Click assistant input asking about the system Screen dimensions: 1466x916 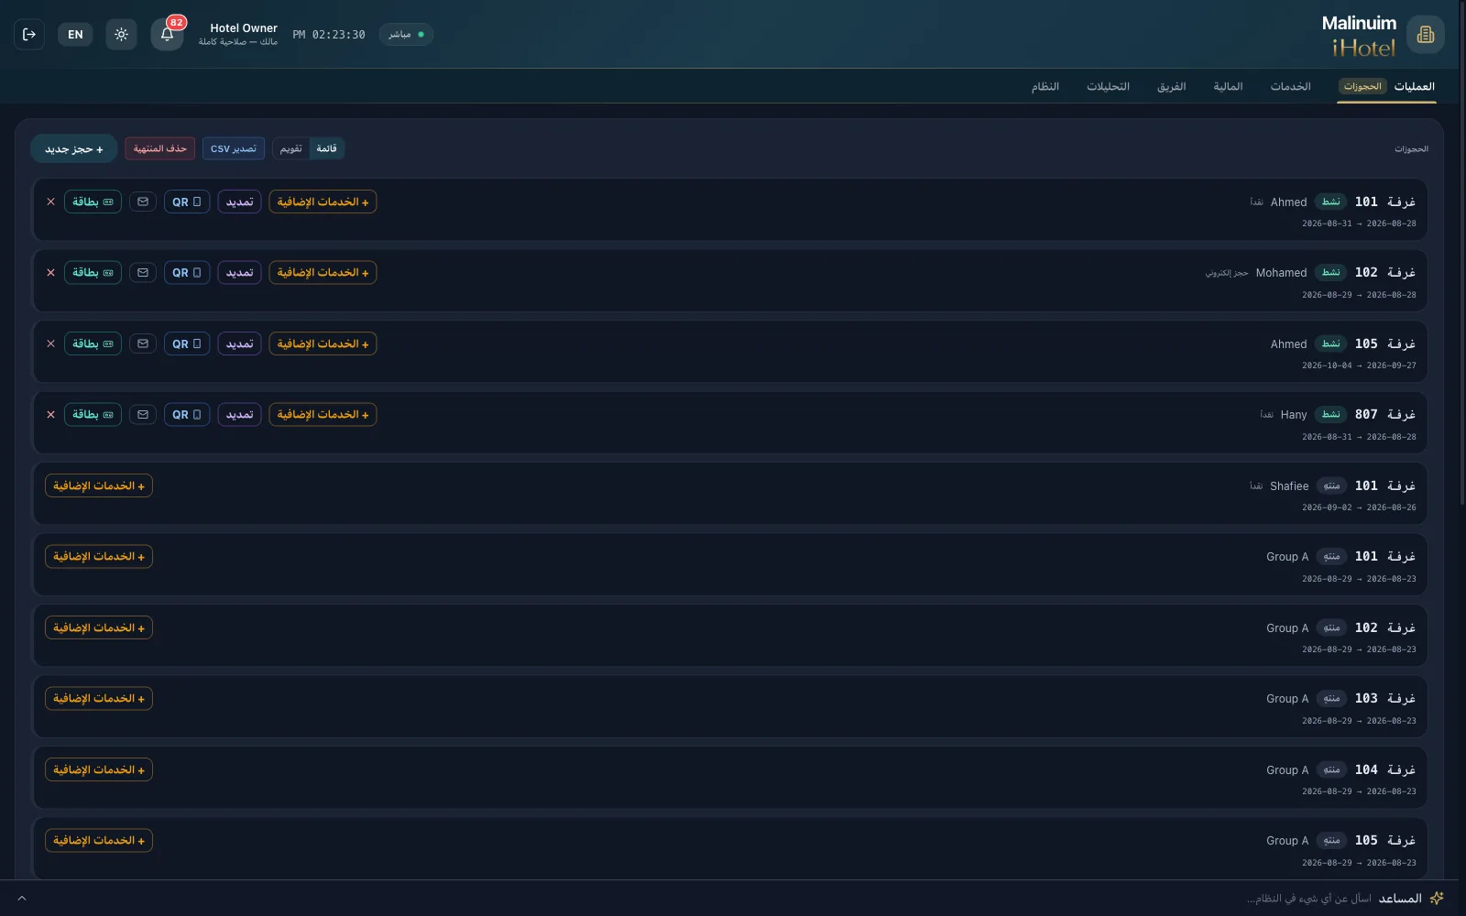(x=1308, y=898)
